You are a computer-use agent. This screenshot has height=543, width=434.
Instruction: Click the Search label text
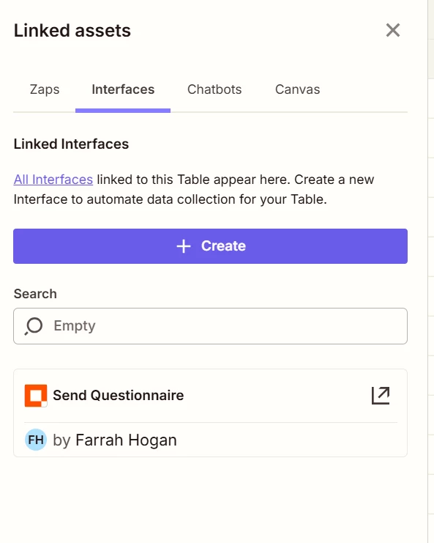(35, 294)
